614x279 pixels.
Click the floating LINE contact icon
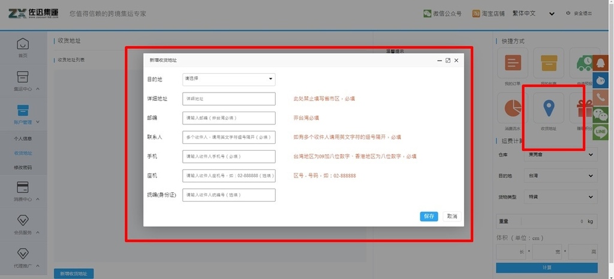tap(601, 132)
